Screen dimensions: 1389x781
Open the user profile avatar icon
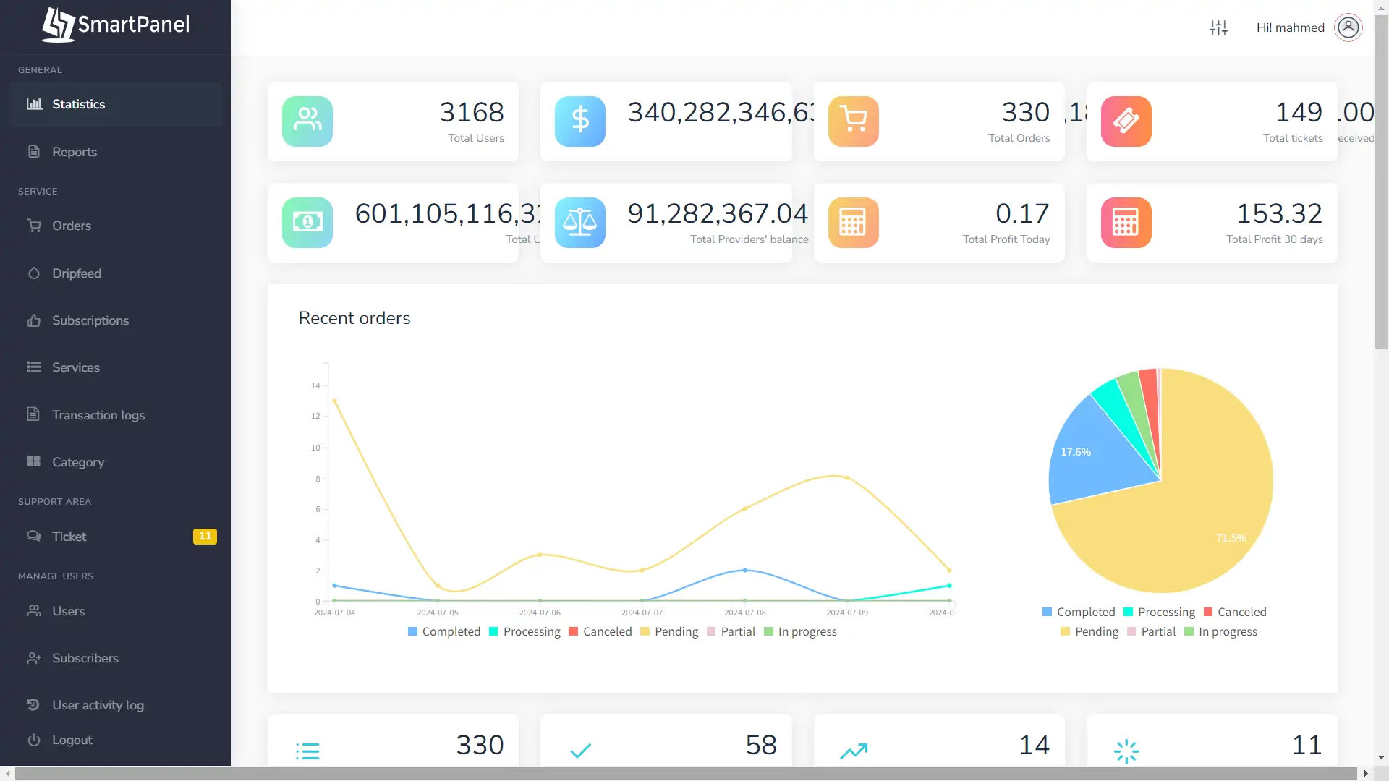(x=1348, y=27)
